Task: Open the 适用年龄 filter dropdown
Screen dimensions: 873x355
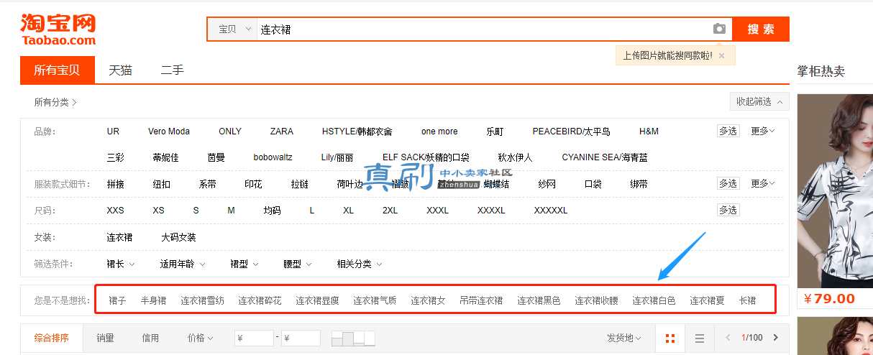Action: [x=183, y=264]
